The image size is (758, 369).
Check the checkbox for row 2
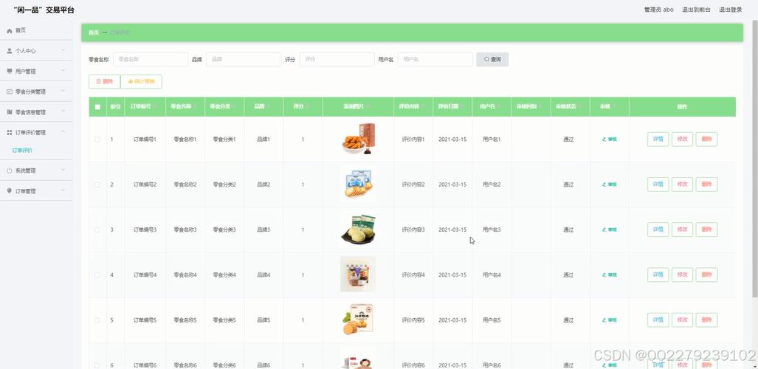[97, 184]
